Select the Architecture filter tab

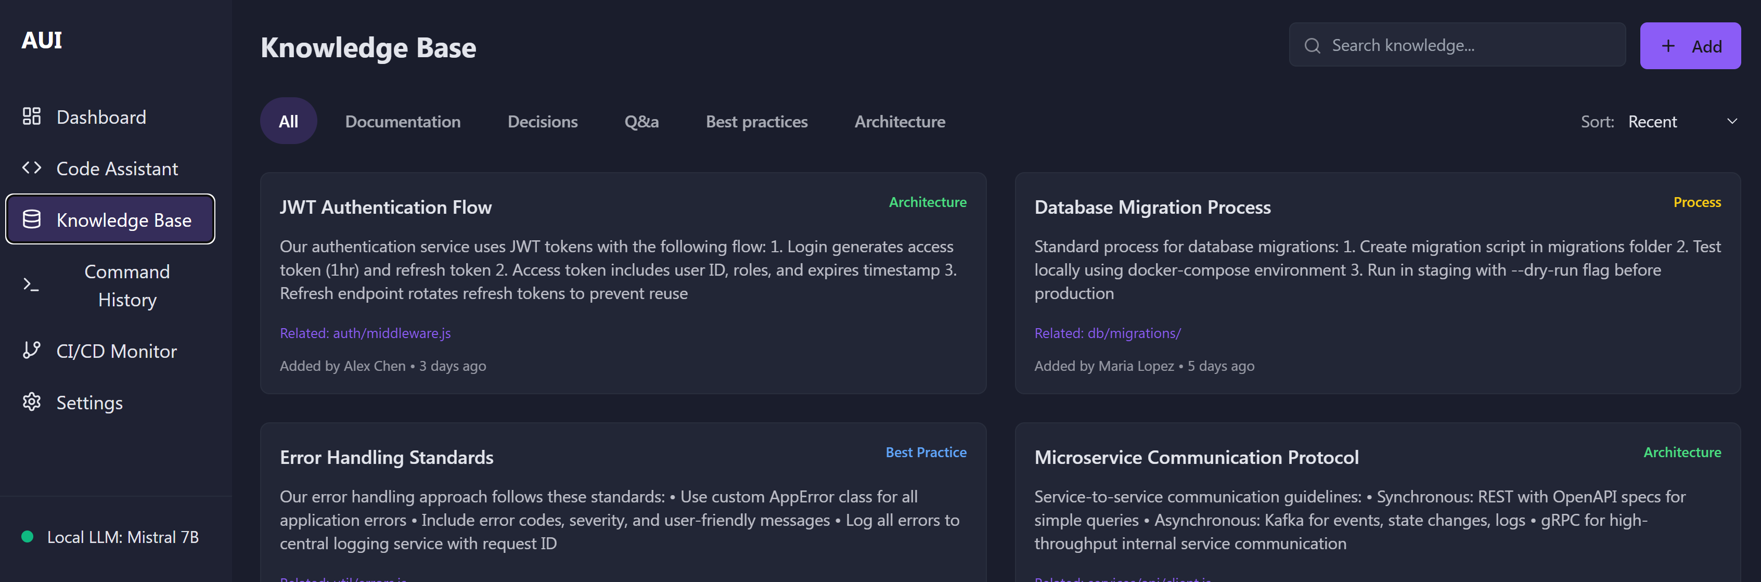[x=899, y=122]
